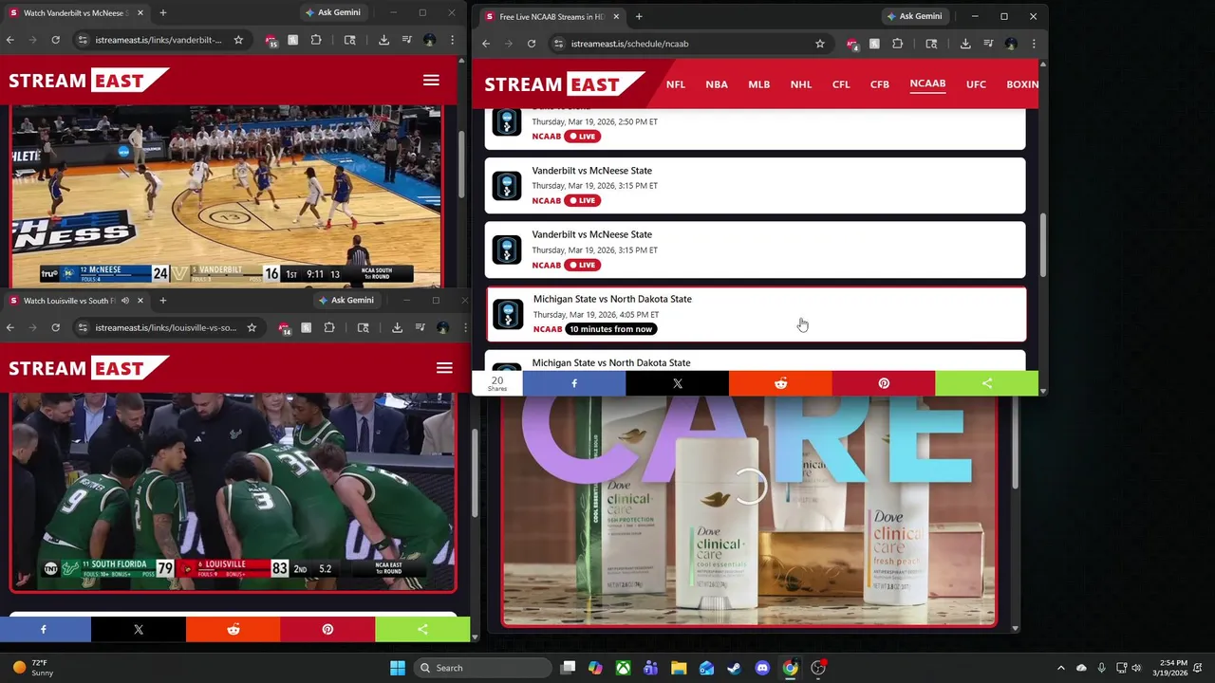1215x683 pixels.
Task: Reload the NCAAB schedule window
Action: click(532, 44)
